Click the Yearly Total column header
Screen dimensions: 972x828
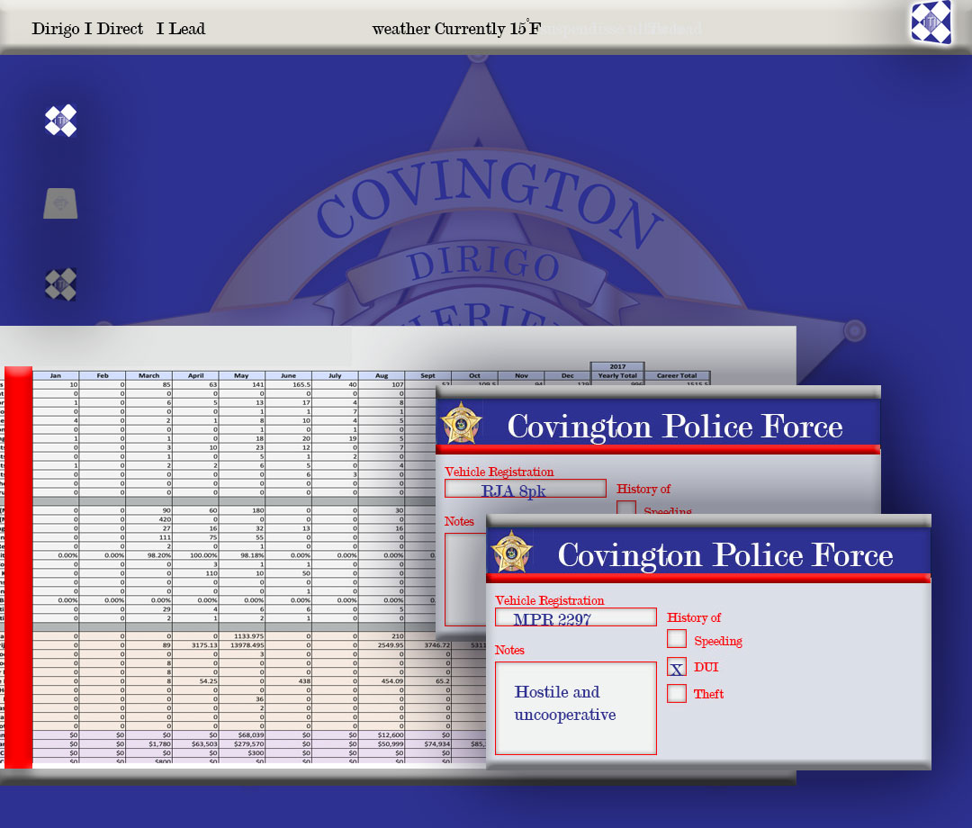(x=617, y=375)
